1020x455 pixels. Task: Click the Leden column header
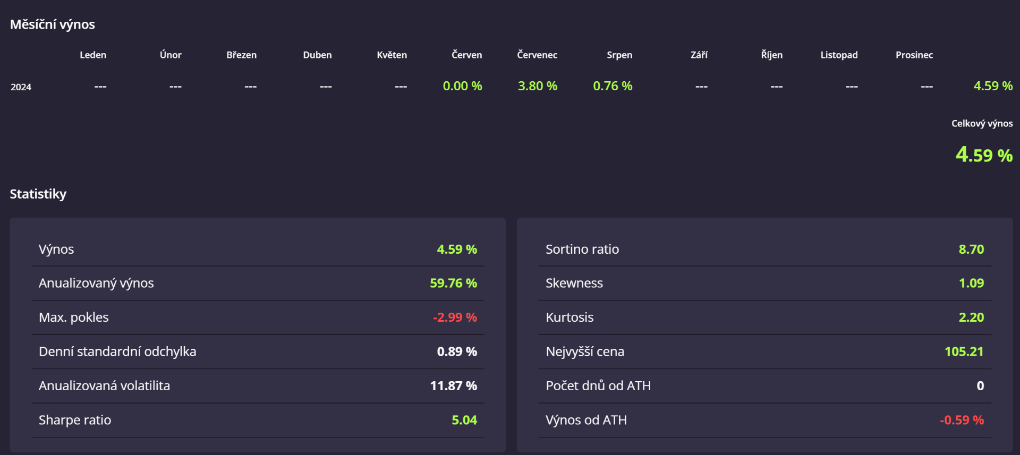pyautogui.click(x=93, y=55)
